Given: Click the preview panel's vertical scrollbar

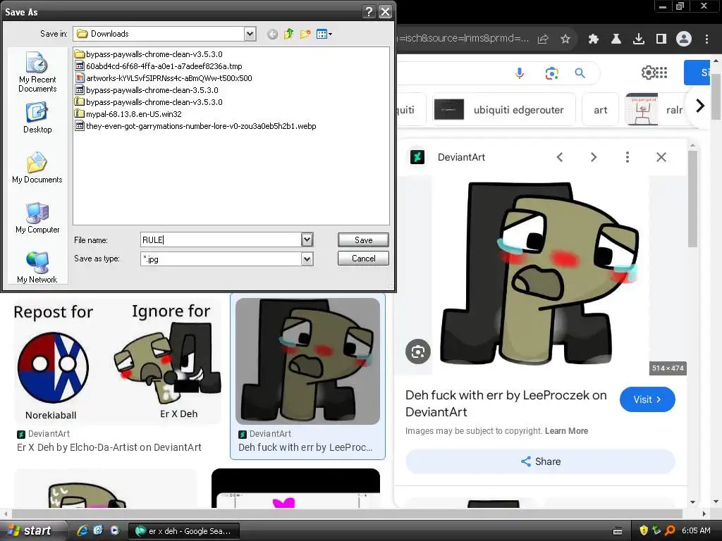Looking at the screenshot, I should [x=692, y=198].
